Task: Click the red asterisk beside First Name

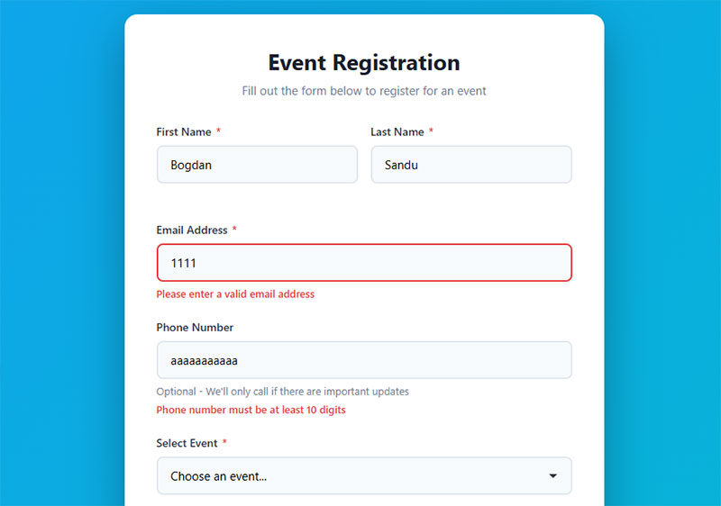Action: pos(218,132)
